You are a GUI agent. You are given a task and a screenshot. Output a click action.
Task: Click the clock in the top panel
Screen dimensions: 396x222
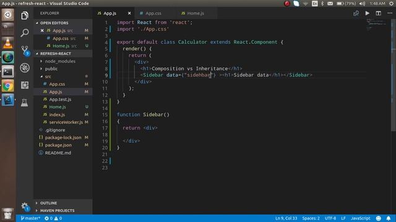pyautogui.click(x=377, y=4)
